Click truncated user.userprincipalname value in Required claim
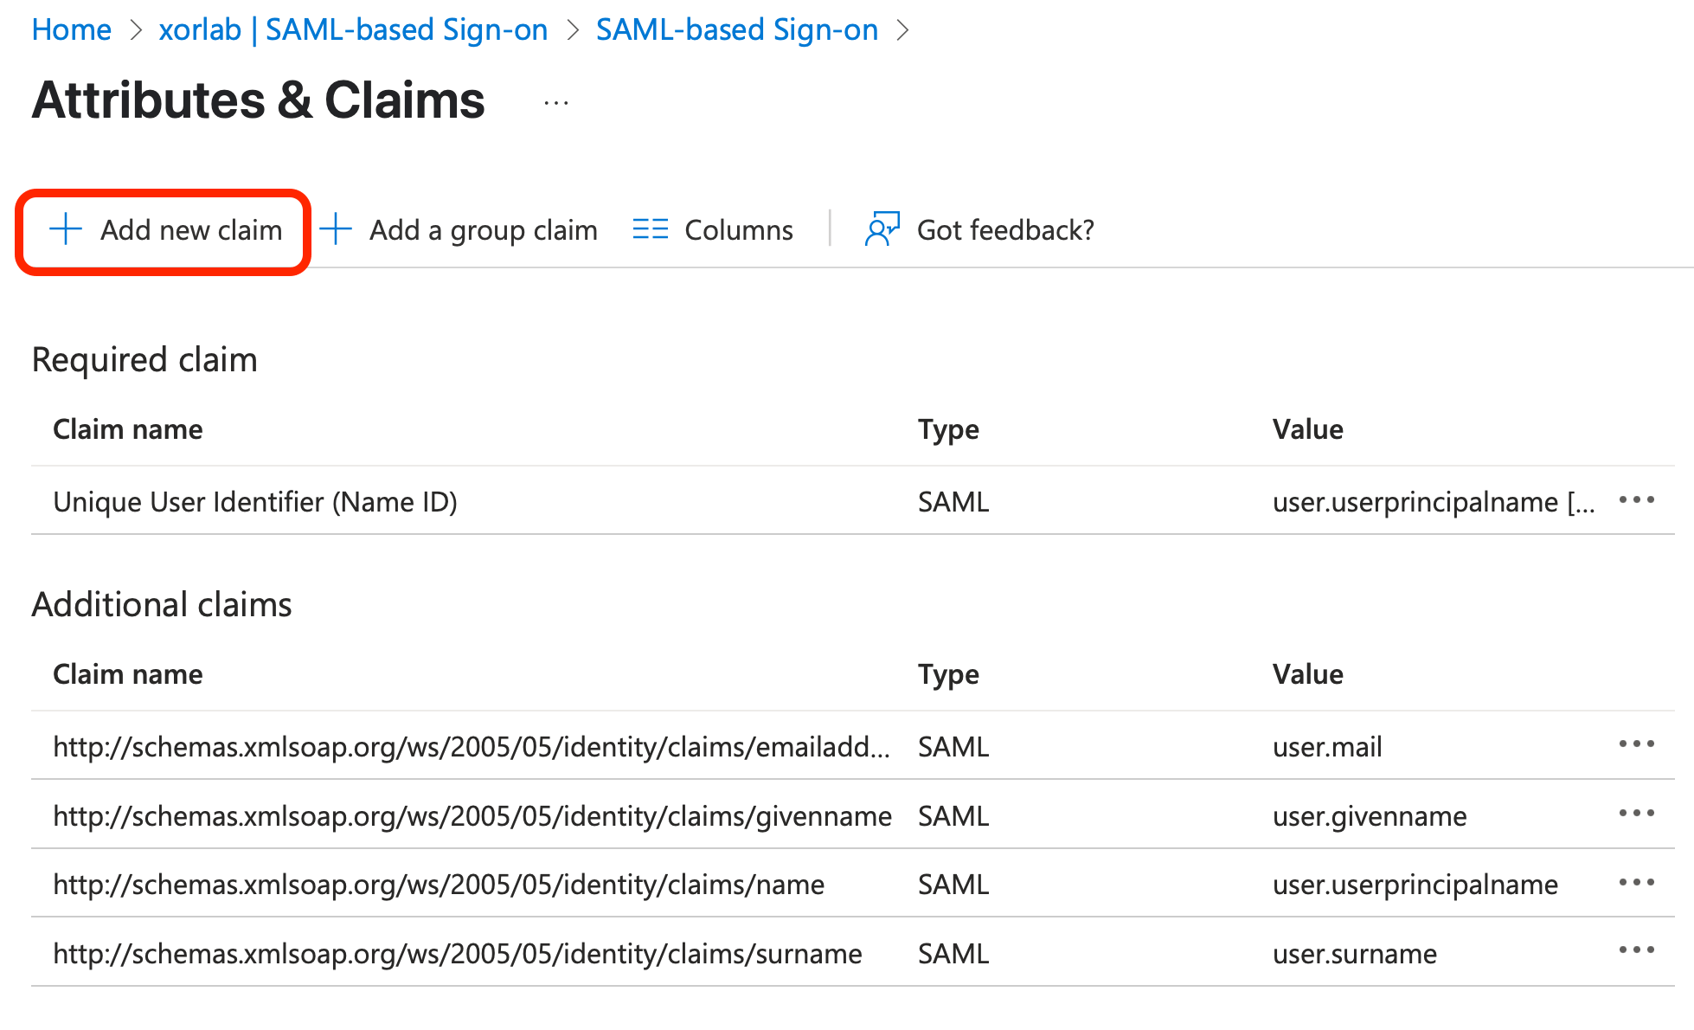The width and height of the screenshot is (1694, 1030). 1434,502
